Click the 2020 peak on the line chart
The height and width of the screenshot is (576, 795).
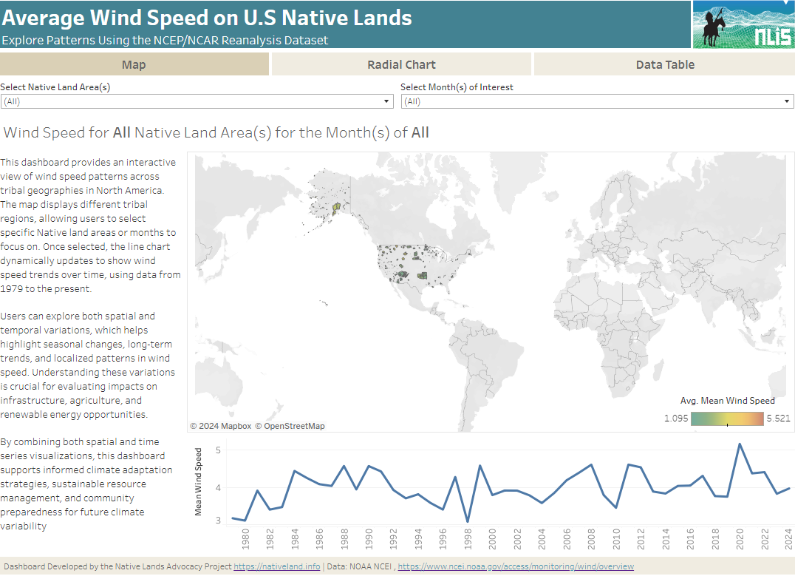point(740,444)
